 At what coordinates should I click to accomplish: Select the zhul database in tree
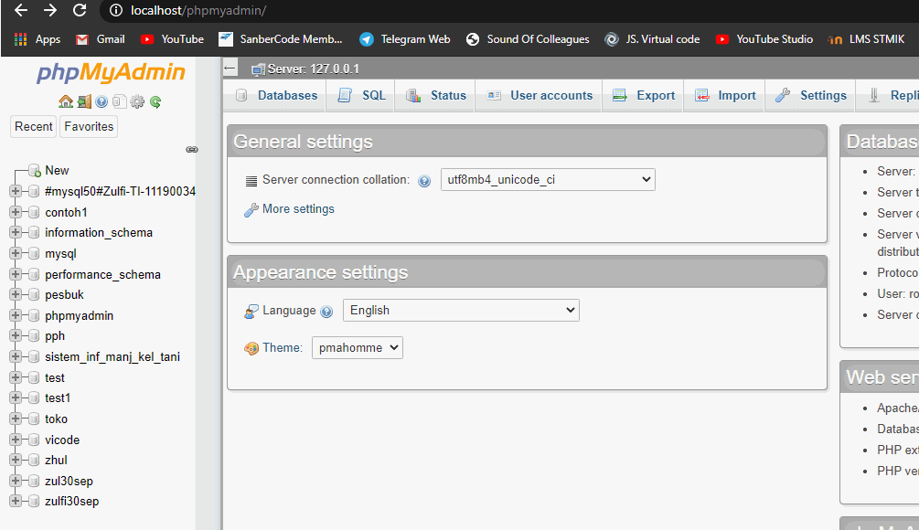point(57,461)
